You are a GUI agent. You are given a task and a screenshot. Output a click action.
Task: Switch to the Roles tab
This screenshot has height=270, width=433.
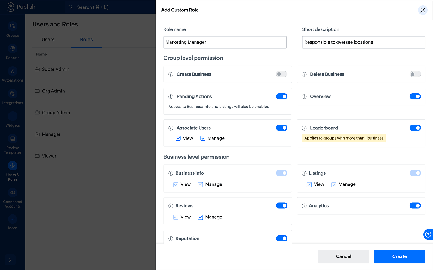86,40
